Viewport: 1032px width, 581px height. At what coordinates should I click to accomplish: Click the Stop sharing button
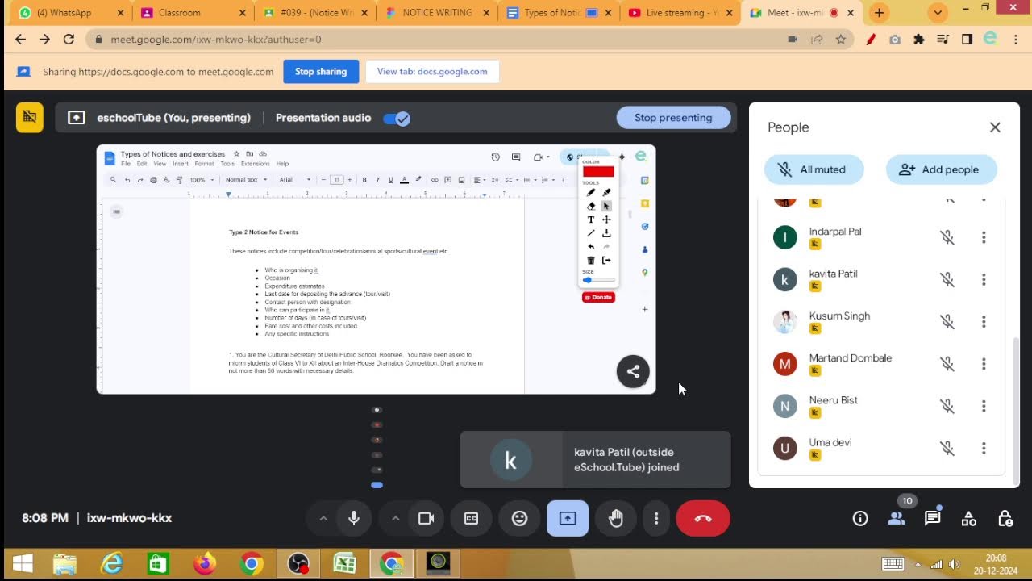(x=321, y=72)
